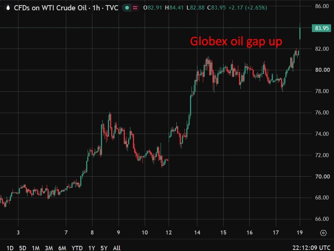Show the 1Y chart range

pyautogui.click(x=92, y=248)
